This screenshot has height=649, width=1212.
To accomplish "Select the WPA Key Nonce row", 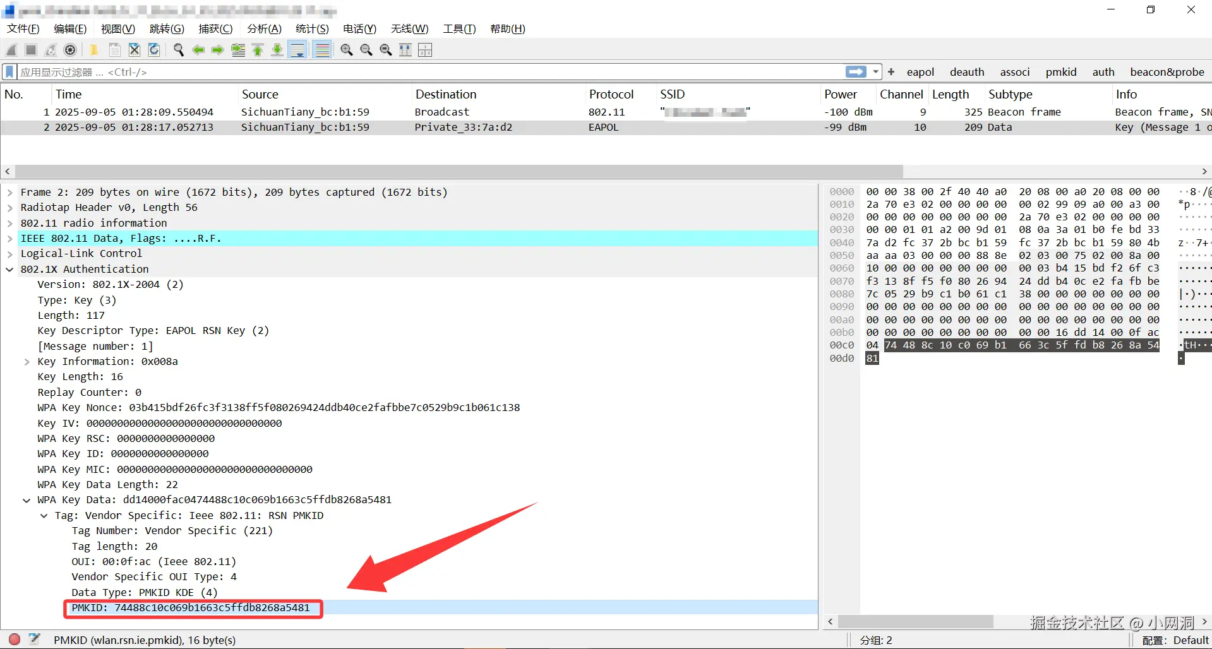I will click(409, 408).
